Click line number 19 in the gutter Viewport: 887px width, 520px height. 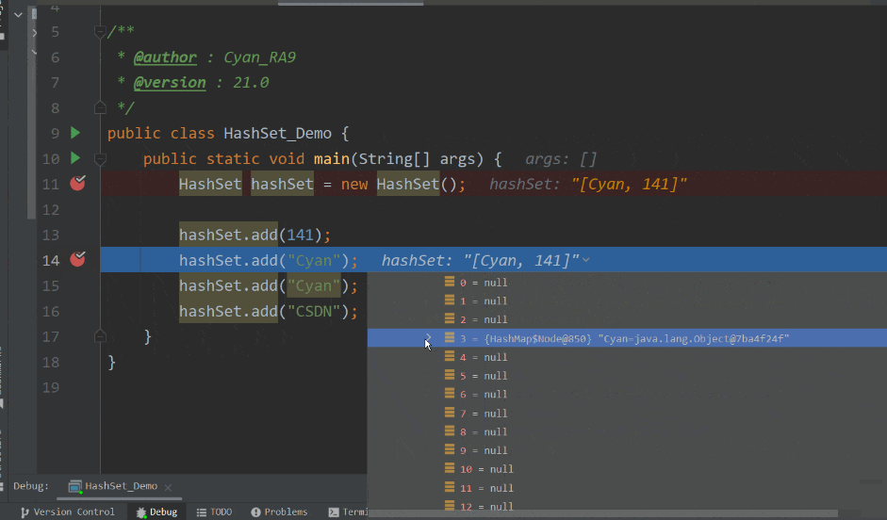tap(51, 387)
